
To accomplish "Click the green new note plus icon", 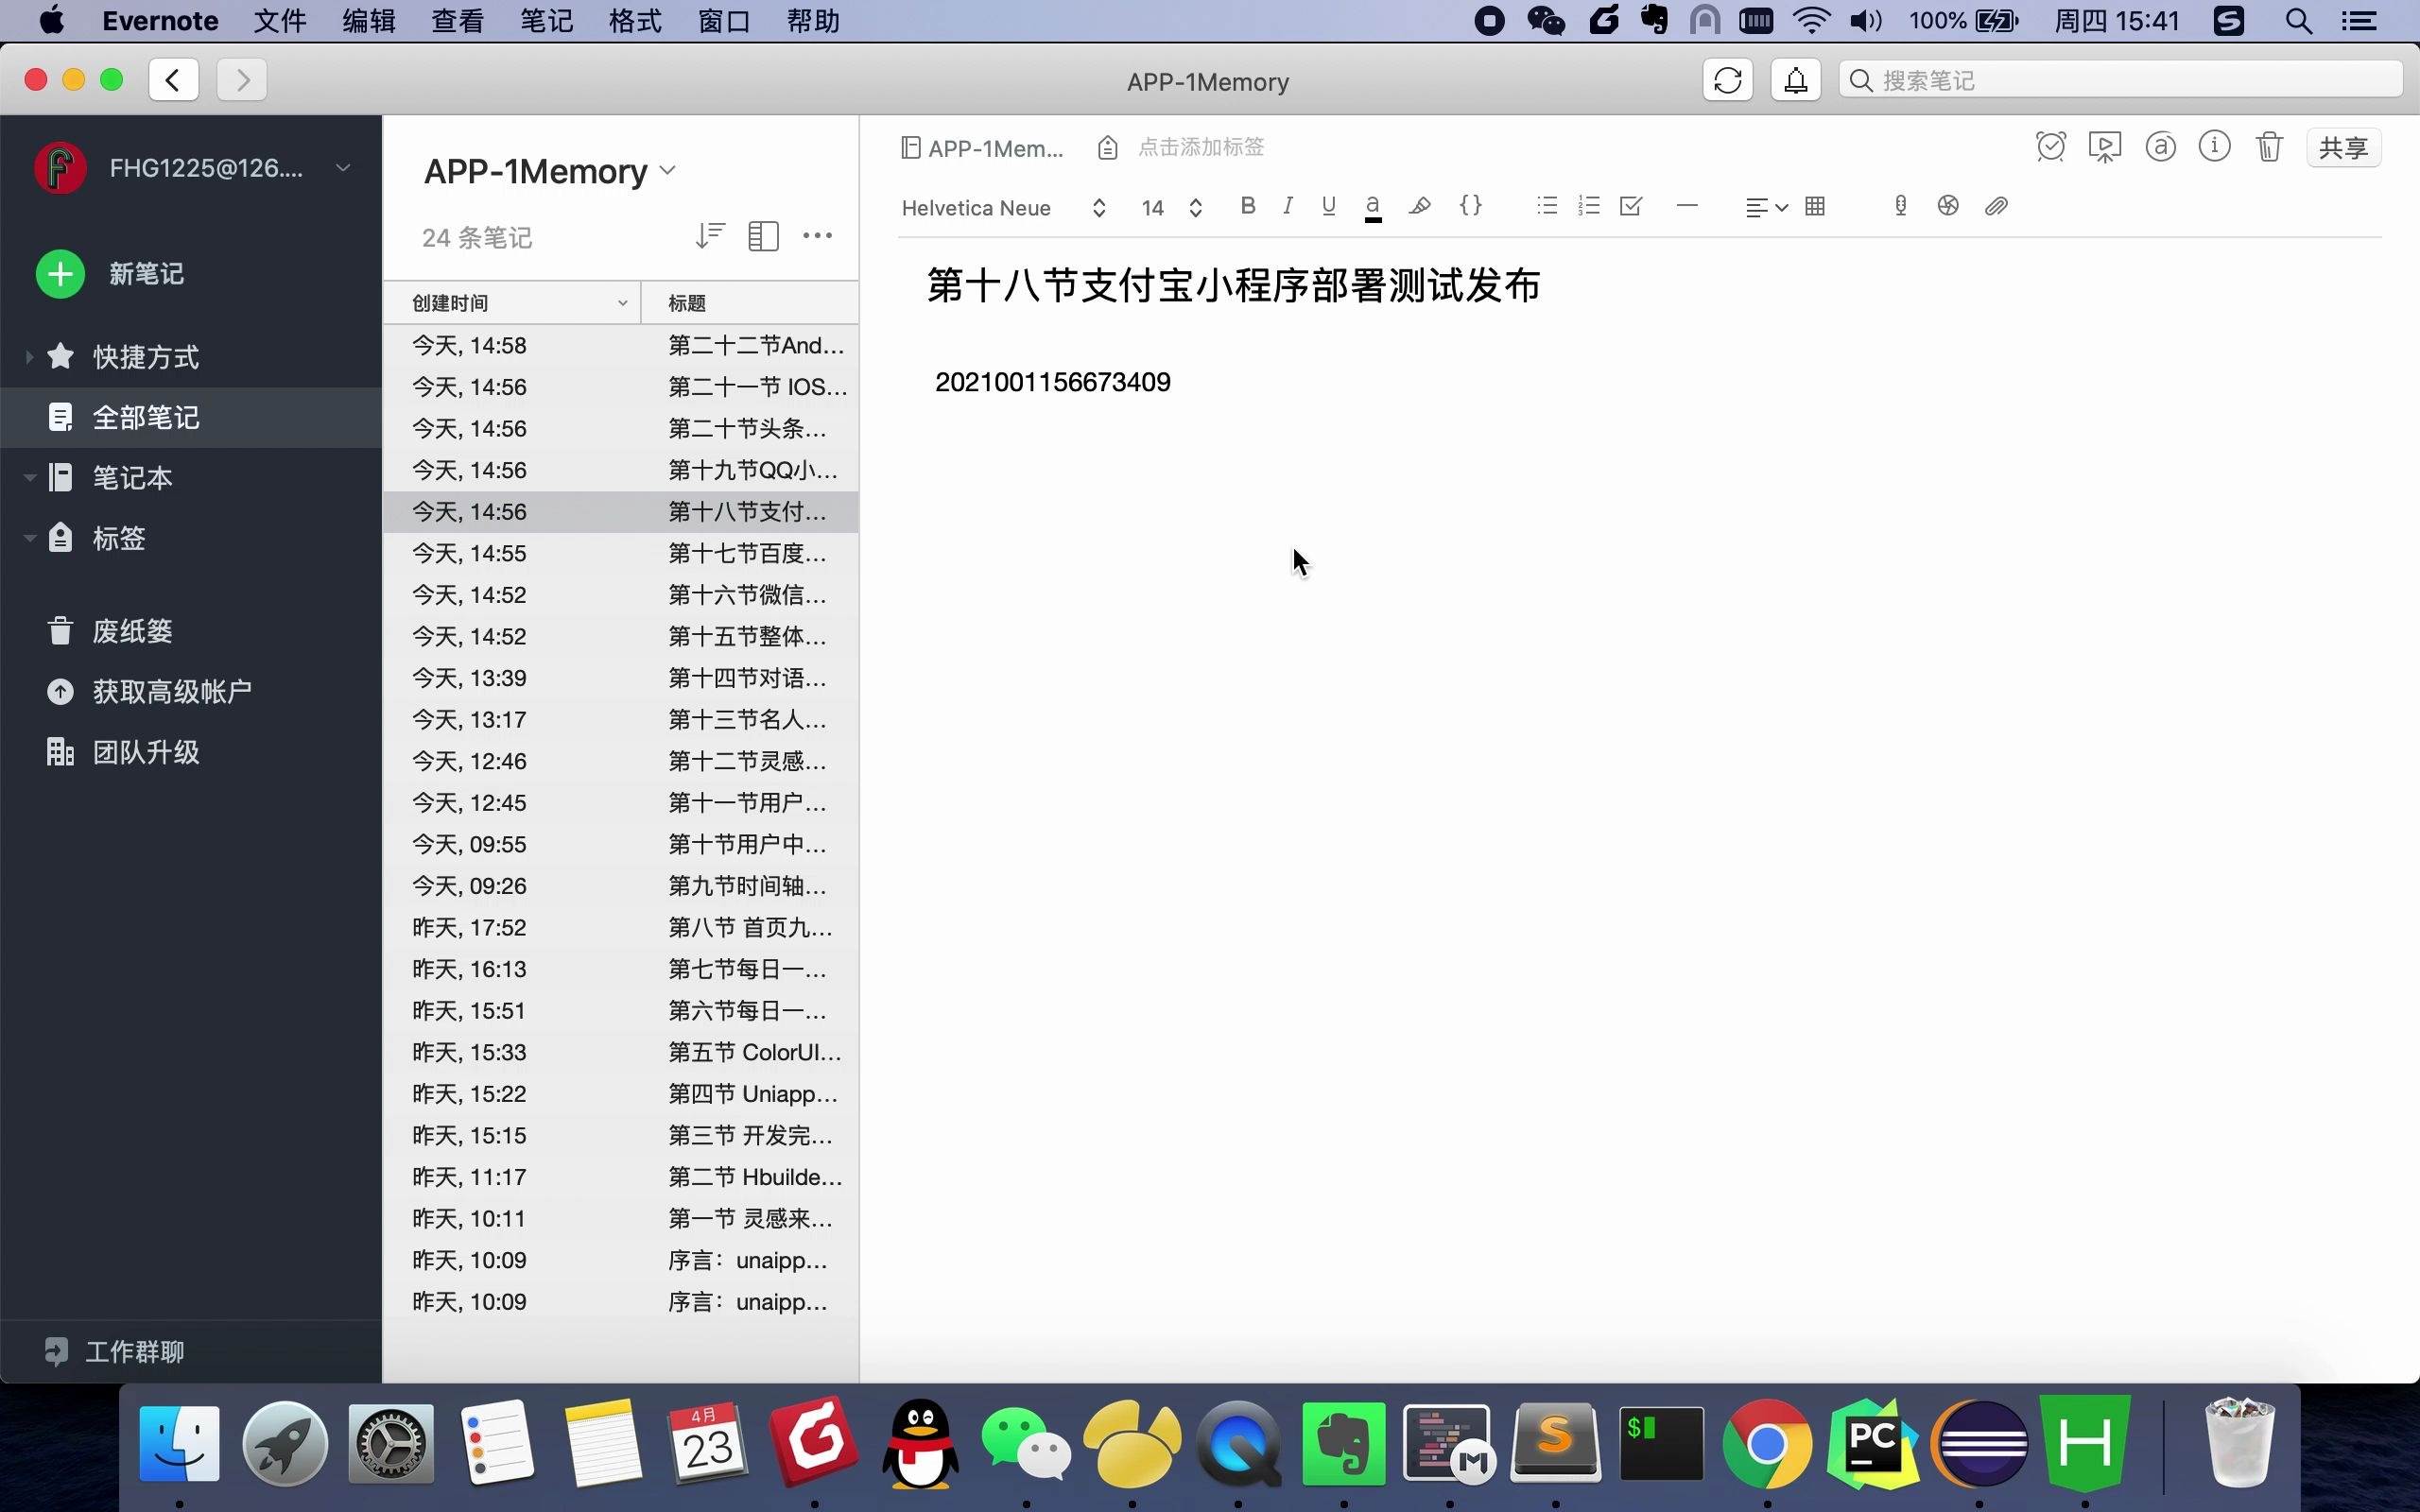I will 60,274.
